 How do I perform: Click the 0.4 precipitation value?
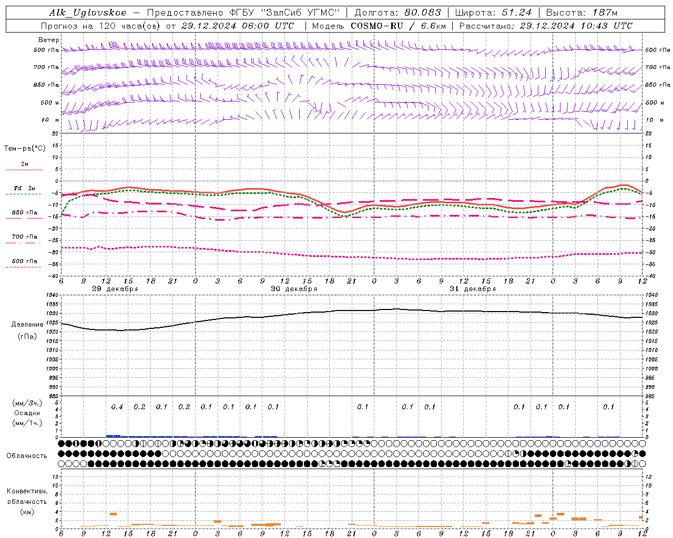pos(117,407)
